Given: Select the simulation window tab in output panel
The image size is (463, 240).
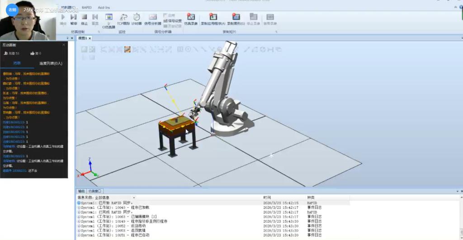Looking at the screenshot, I should coord(95,191).
